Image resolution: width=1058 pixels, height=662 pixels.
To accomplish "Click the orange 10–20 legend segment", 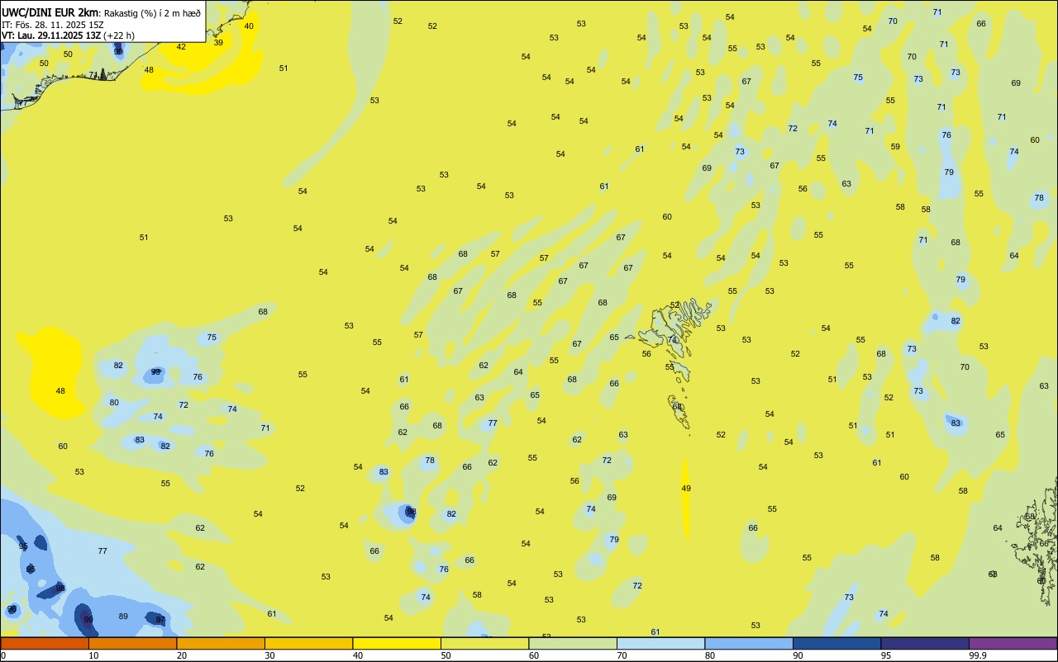I will 132,643.
